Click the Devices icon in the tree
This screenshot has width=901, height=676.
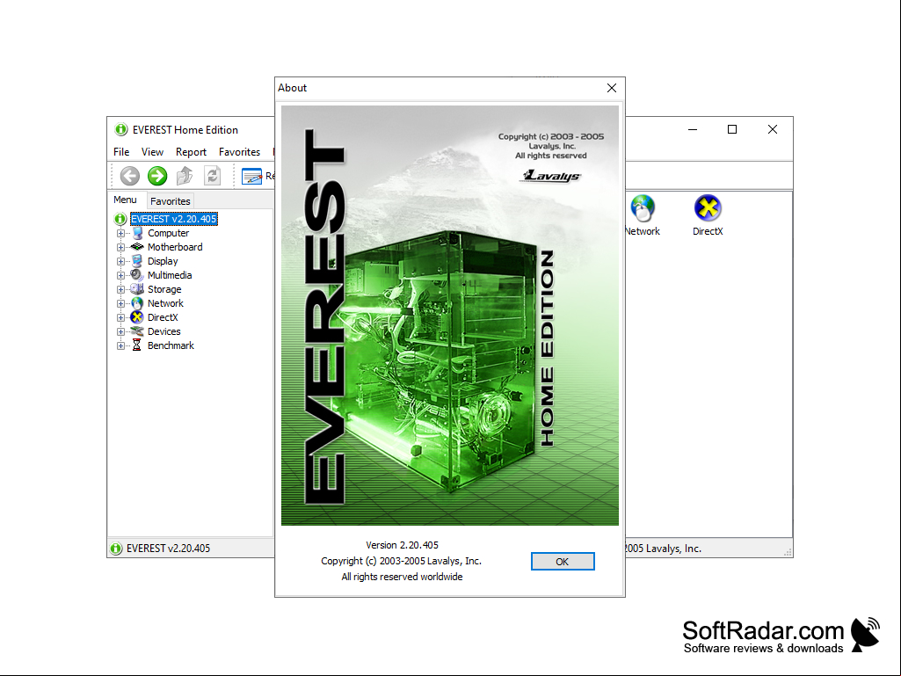tap(137, 331)
